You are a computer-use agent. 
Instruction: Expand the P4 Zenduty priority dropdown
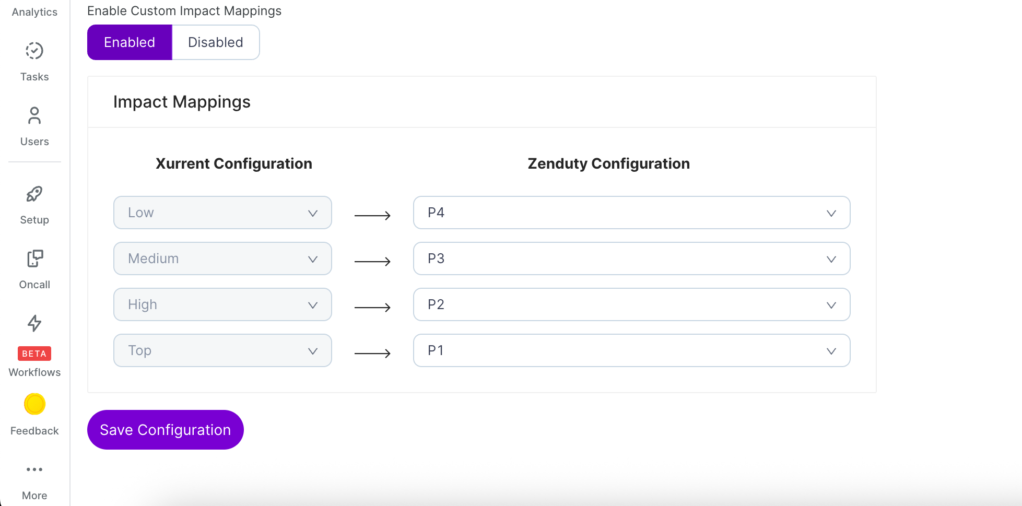point(631,213)
